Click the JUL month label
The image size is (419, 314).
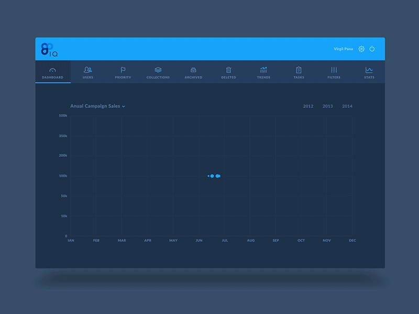225,241
